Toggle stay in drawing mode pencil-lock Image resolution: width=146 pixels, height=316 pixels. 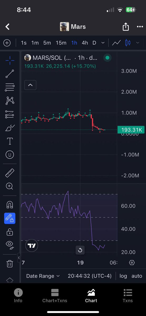pos(10,218)
